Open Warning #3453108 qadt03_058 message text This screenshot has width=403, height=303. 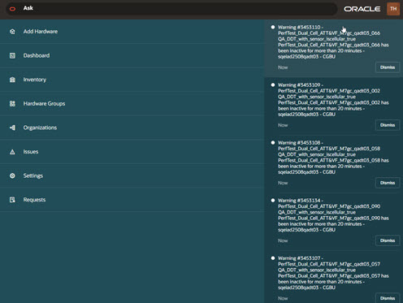(x=333, y=158)
